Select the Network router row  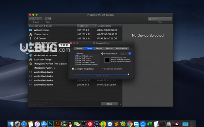coord(75,30)
